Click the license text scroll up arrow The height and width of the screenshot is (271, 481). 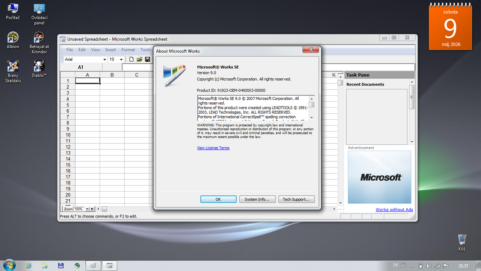tap(312, 99)
